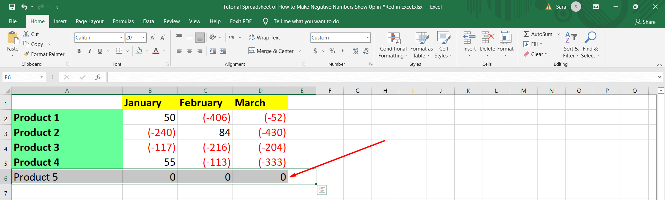Open the Name Box dropdown arrow
665x200 pixels.
tap(42, 77)
